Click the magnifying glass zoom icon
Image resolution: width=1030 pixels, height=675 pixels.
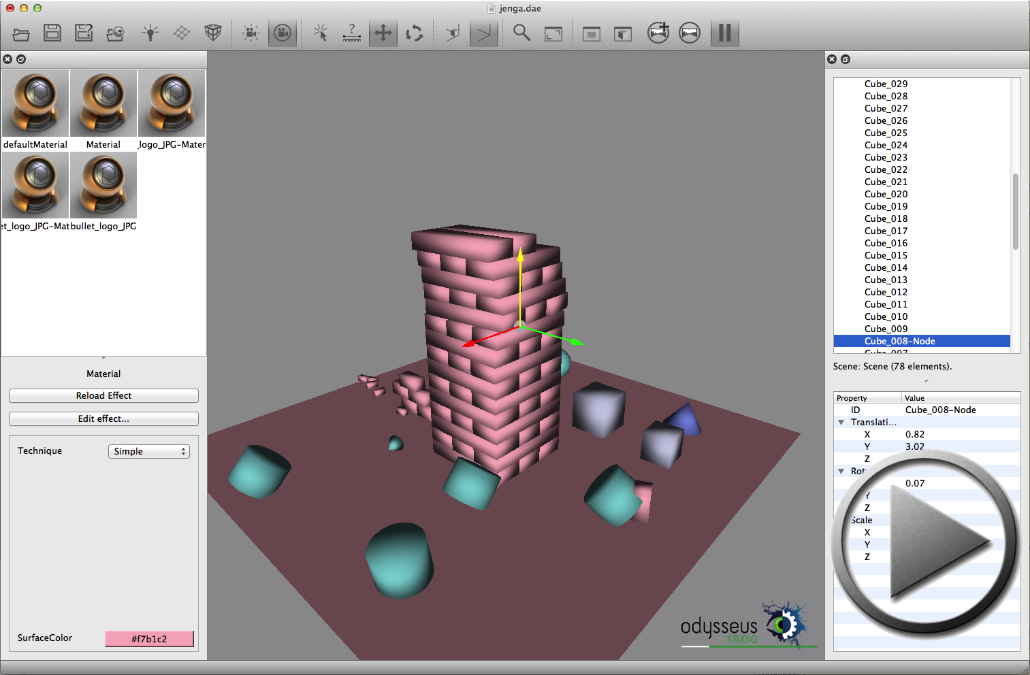click(522, 33)
